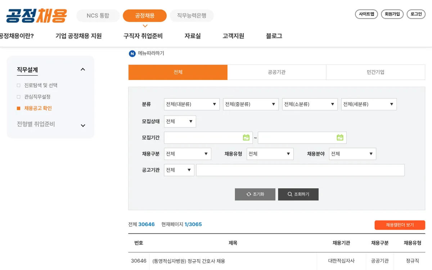Open 관심직무설정 in sidebar
The height and width of the screenshot is (270, 432).
coord(37,97)
